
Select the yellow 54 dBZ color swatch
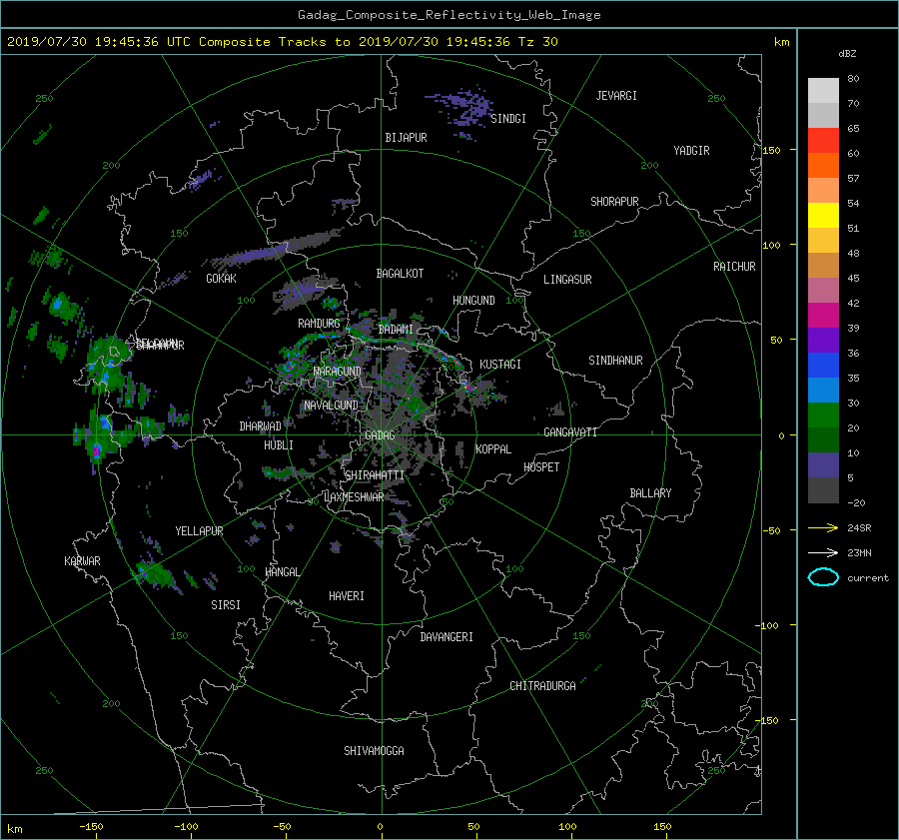823,216
